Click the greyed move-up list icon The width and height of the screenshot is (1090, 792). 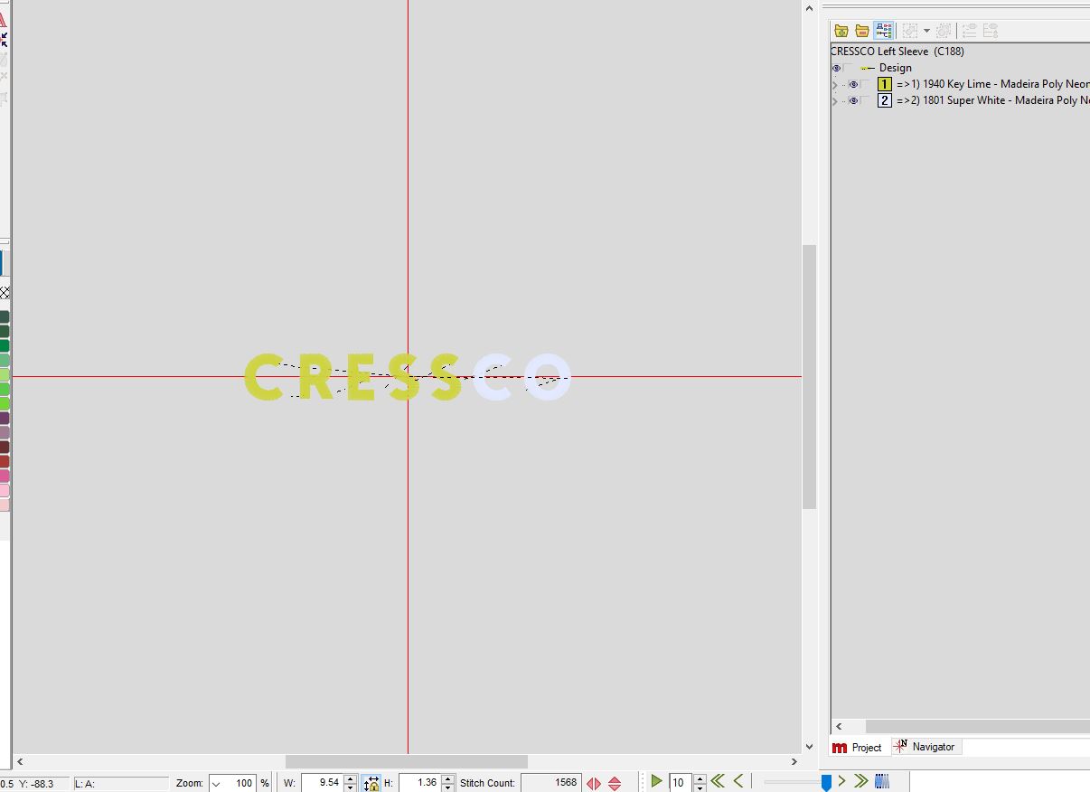pos(970,31)
